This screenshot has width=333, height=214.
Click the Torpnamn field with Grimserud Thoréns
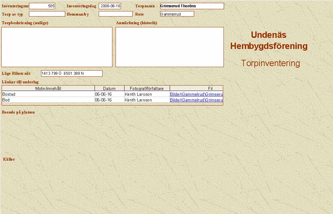192,6
